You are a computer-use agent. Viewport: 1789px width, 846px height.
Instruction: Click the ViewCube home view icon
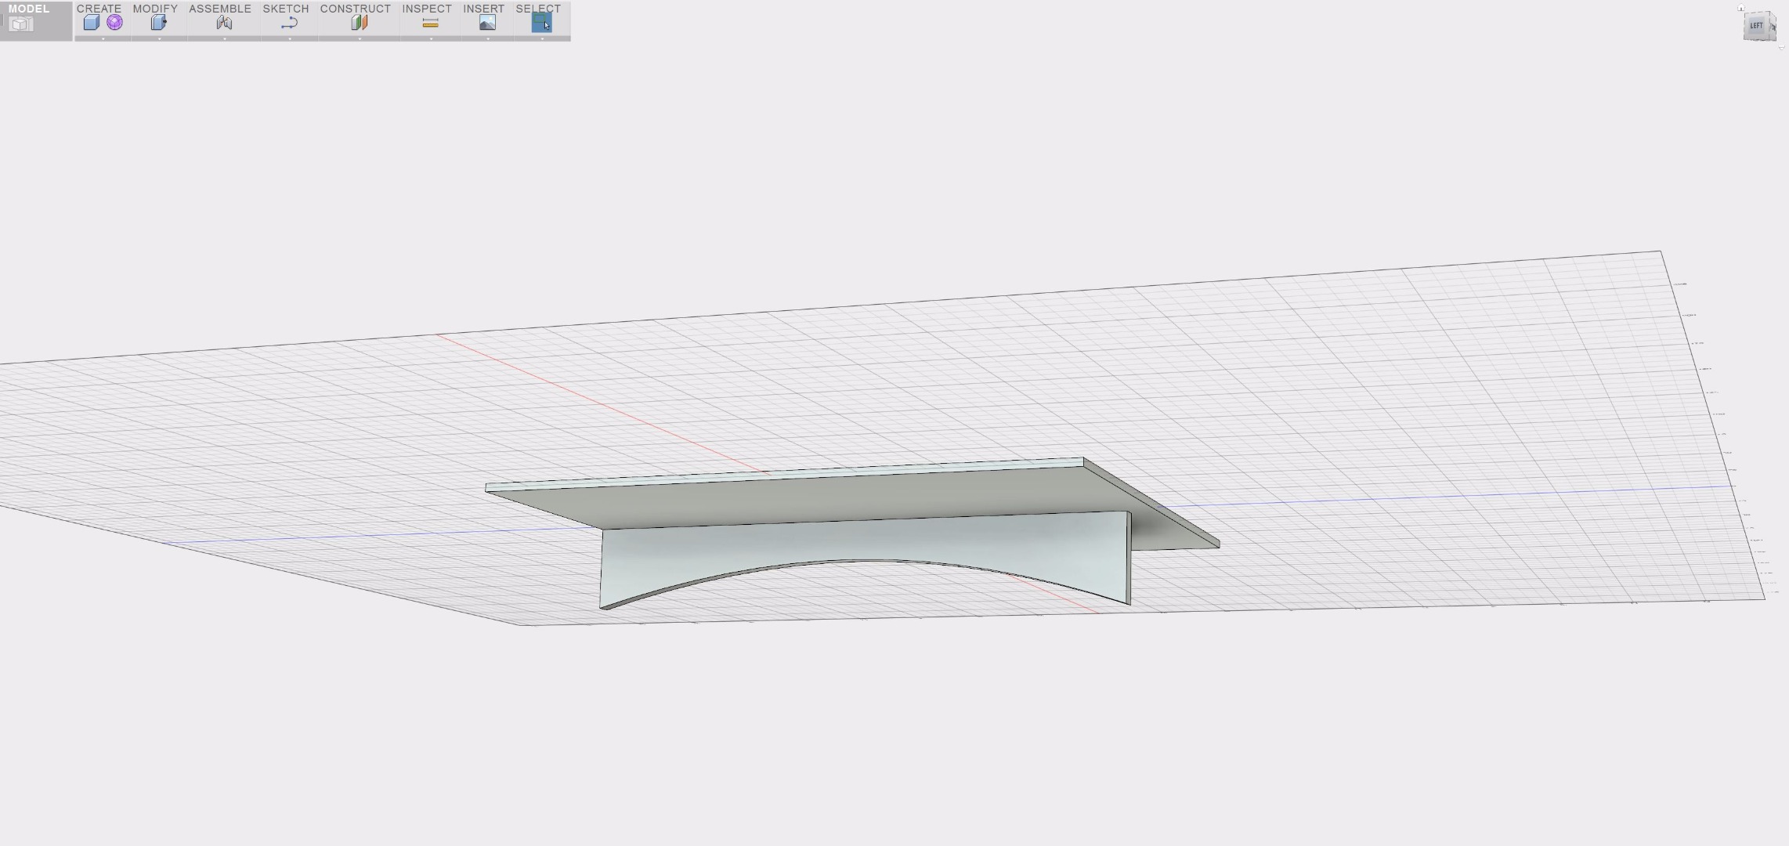1741,8
